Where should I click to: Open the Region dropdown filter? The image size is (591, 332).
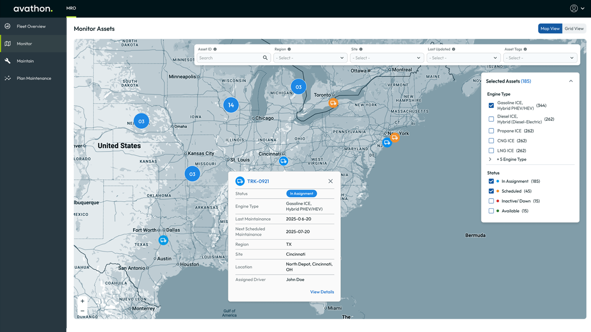[x=310, y=58]
